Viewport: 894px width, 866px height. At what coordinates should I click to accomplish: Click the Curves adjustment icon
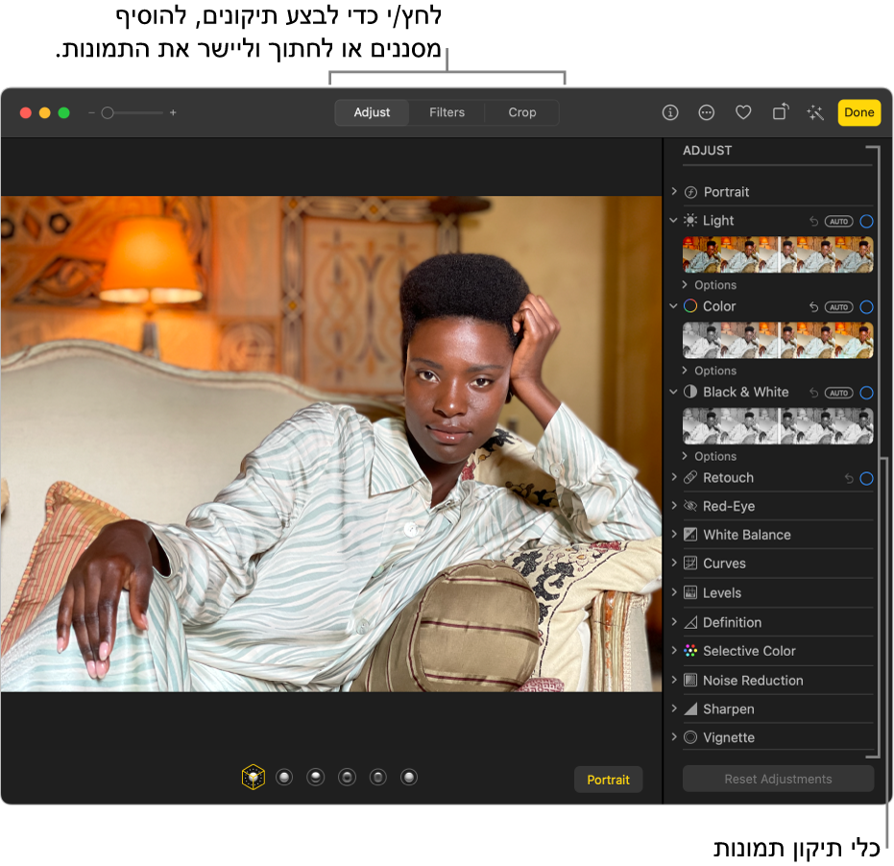[x=691, y=564]
